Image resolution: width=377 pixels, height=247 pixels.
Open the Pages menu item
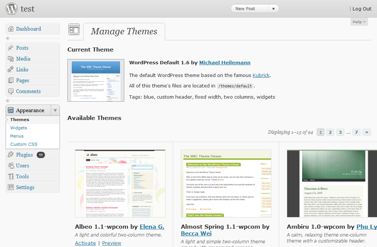[x=33, y=80]
